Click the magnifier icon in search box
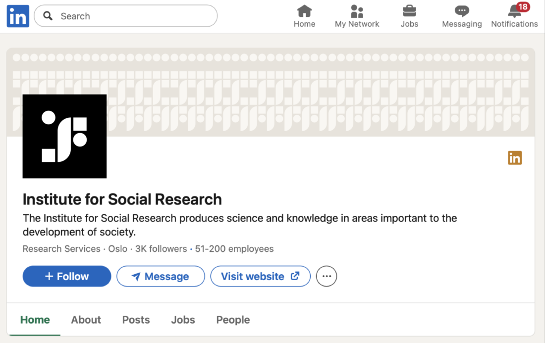This screenshot has height=343, width=545. pos(48,16)
